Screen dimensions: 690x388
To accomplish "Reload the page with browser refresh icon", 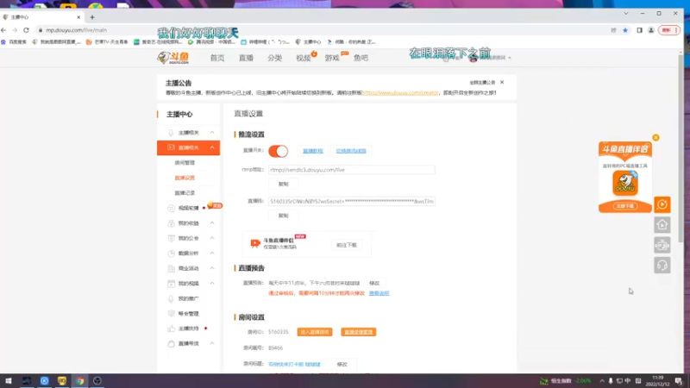I will pos(26,30).
